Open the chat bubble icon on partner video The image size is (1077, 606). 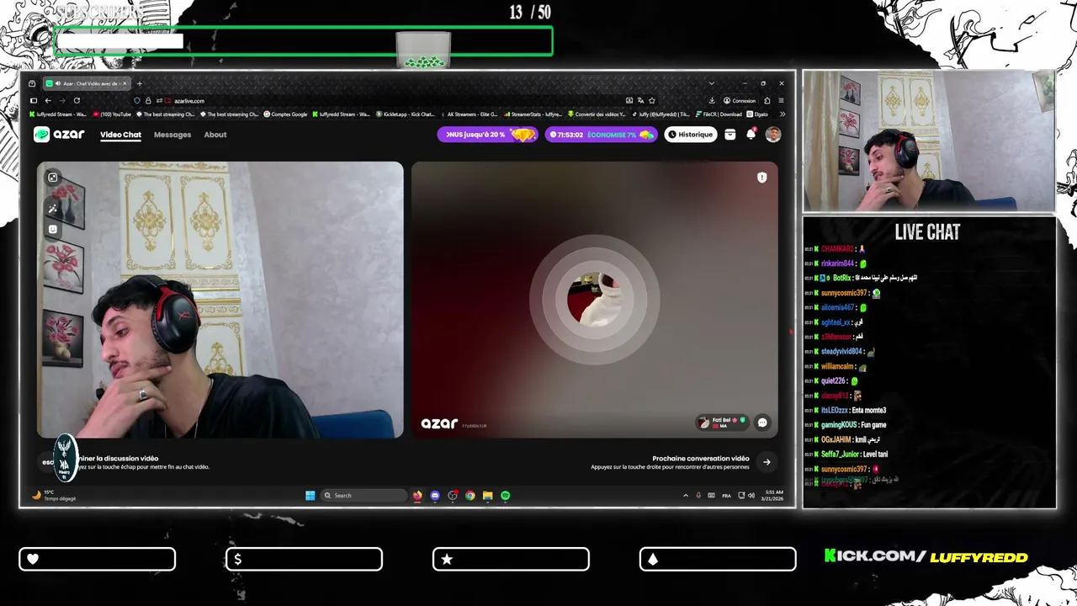pyautogui.click(x=762, y=423)
